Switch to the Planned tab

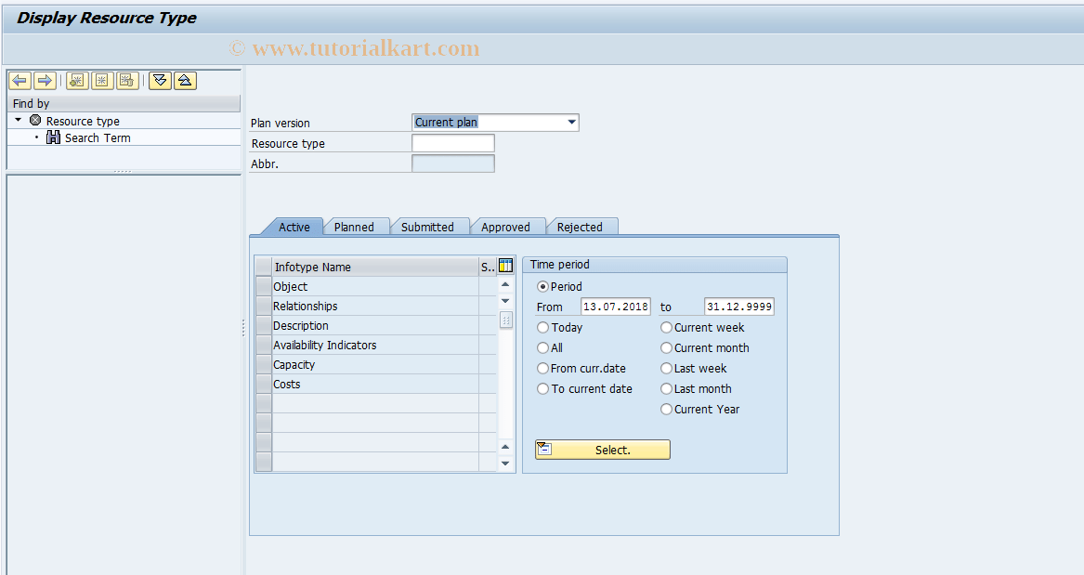click(356, 226)
